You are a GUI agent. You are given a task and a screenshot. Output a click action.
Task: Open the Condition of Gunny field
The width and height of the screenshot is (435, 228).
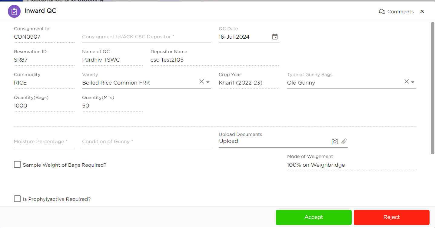pyautogui.click(x=147, y=141)
